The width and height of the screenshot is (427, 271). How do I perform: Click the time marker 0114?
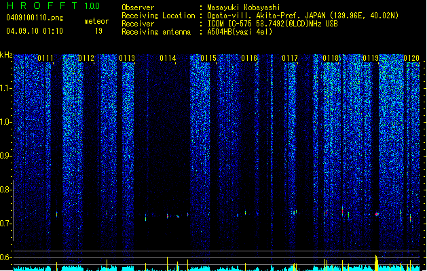168,58
